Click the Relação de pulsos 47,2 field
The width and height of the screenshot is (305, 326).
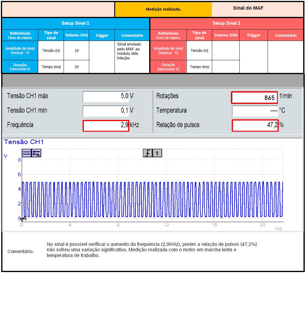point(255,125)
